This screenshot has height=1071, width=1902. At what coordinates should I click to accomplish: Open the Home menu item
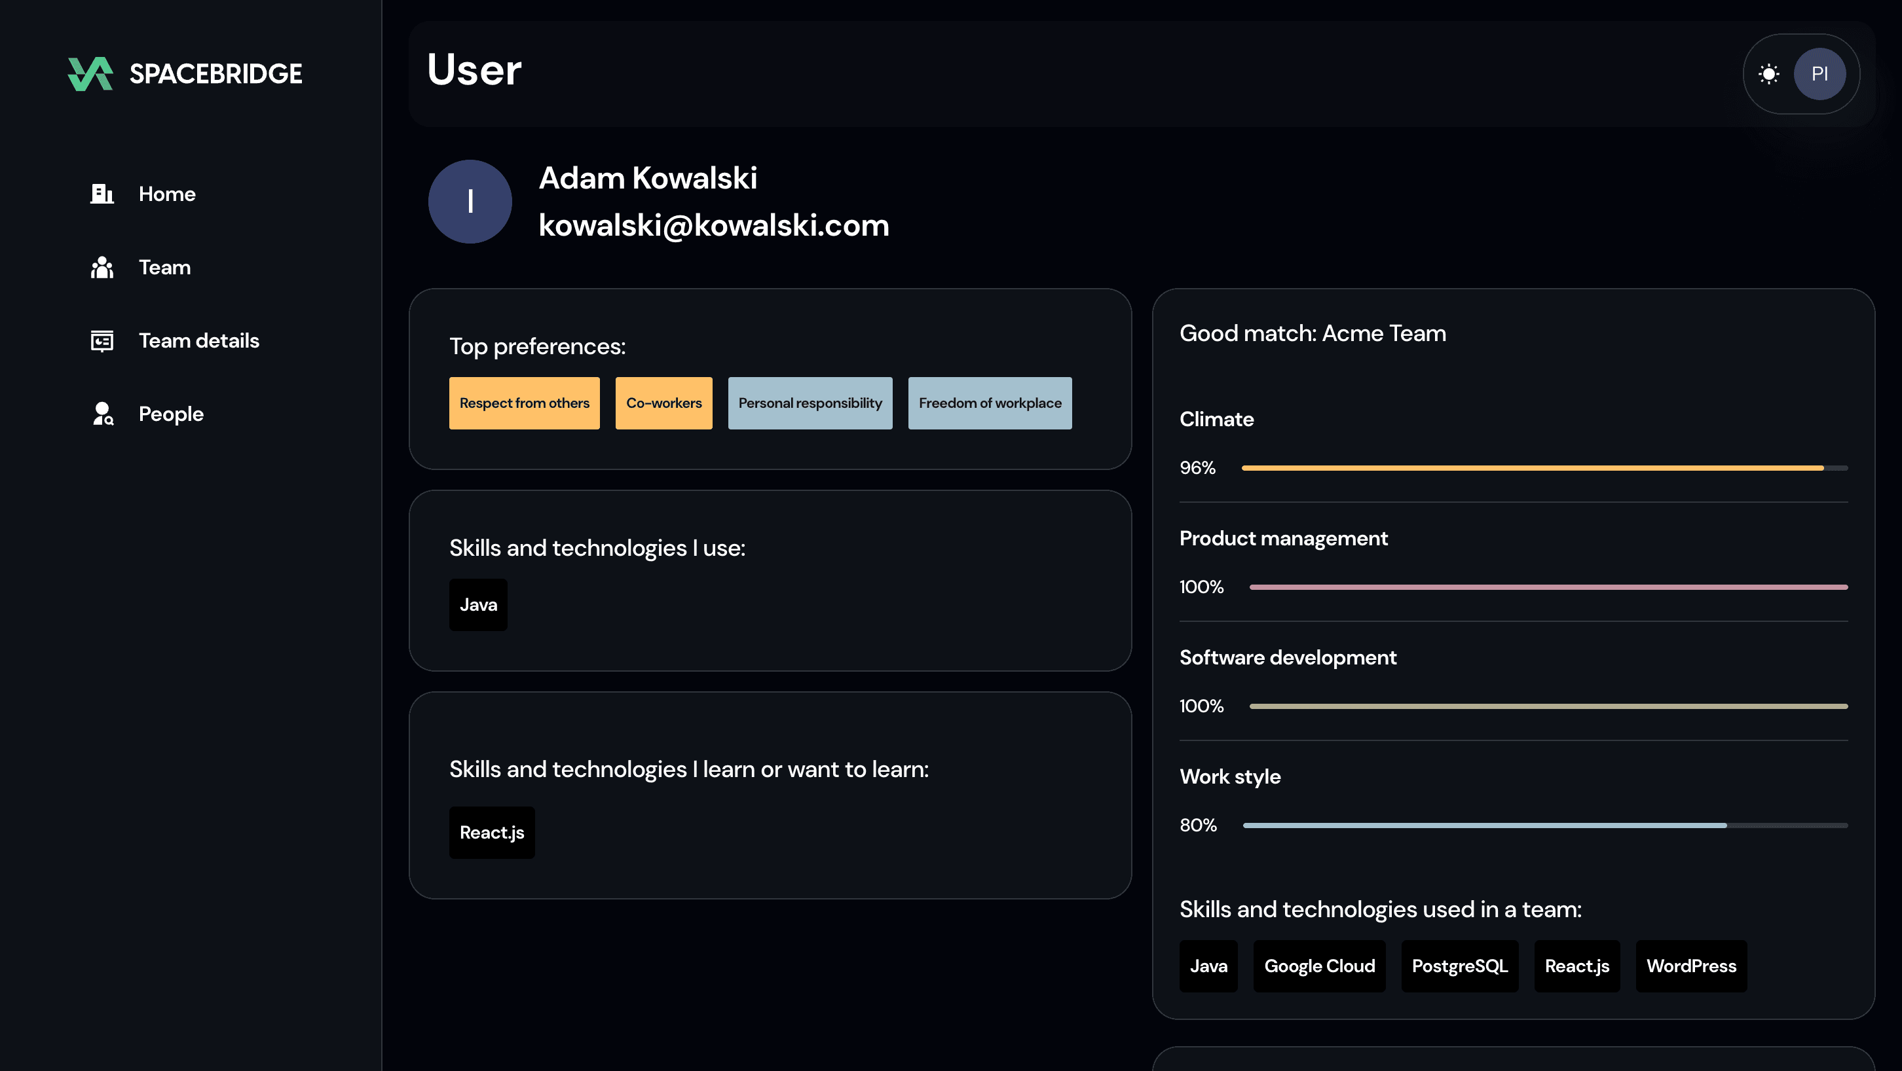(x=167, y=194)
